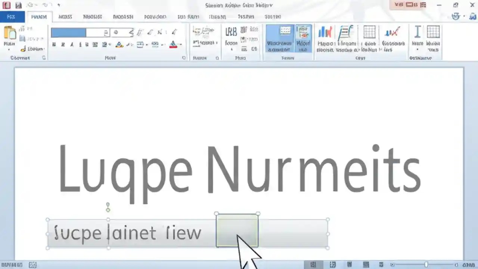Select the Normal view icon in the status bar
The image size is (478, 269).
click(313, 265)
